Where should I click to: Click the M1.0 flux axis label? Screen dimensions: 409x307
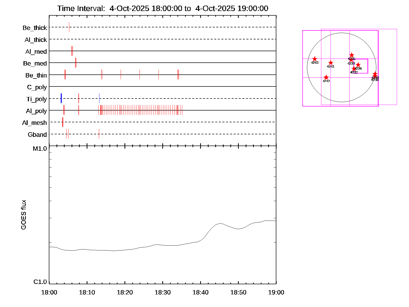(40, 149)
